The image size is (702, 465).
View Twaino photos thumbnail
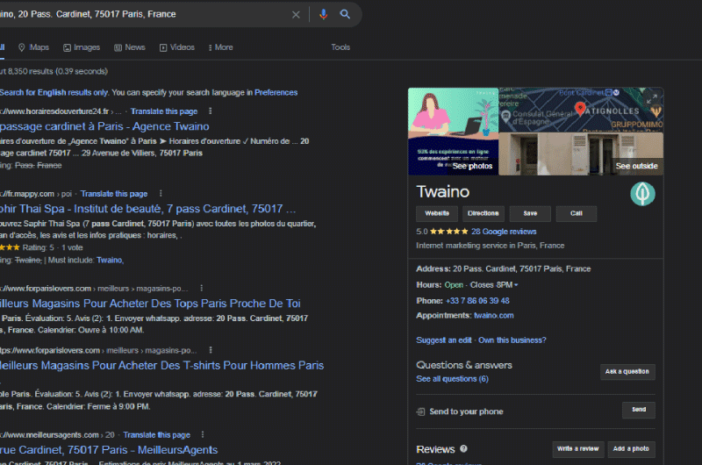coord(453,131)
